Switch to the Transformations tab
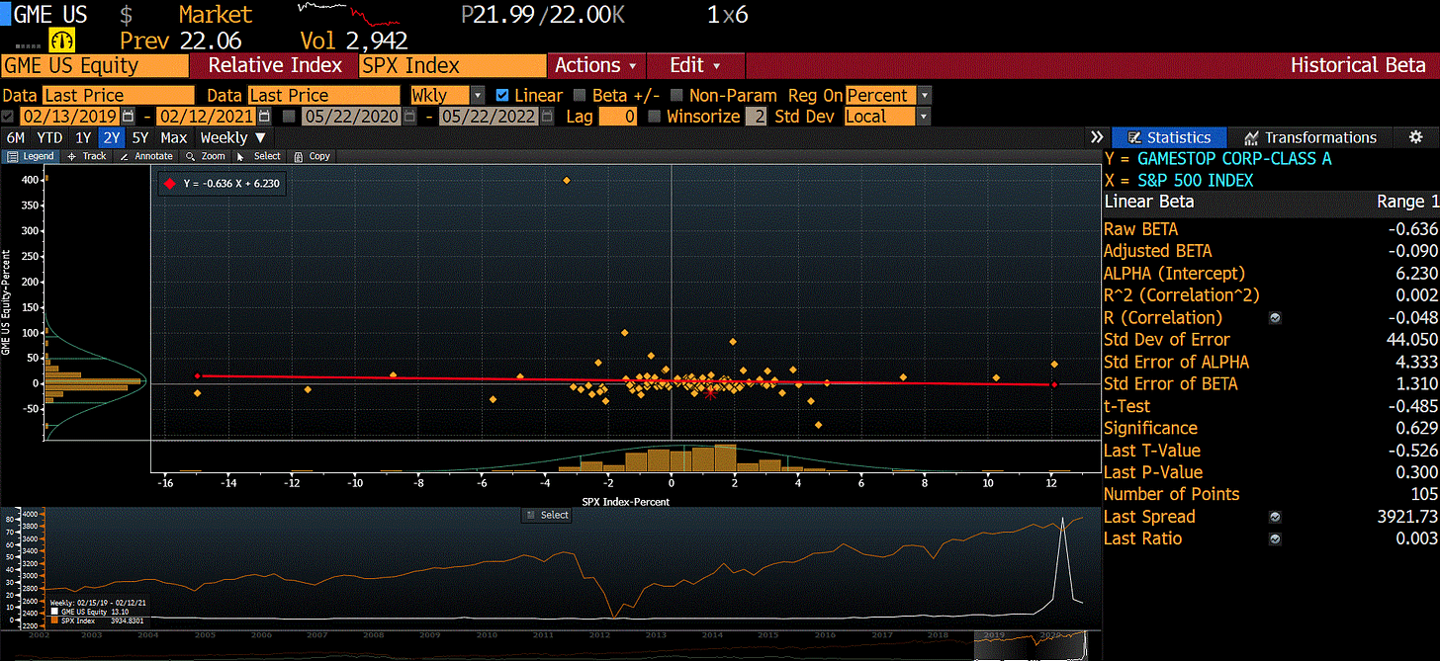Image resolution: width=1440 pixels, height=661 pixels. pos(1310,137)
